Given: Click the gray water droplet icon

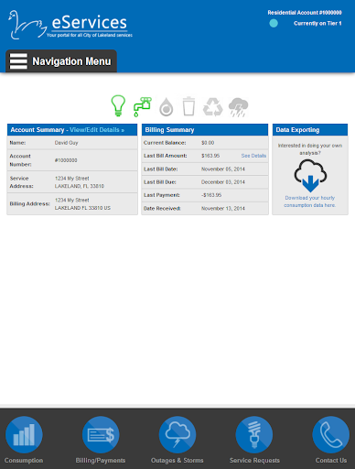Looking at the screenshot, I should [167, 107].
